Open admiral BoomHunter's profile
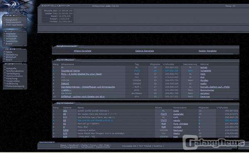 click(x=207, y=90)
